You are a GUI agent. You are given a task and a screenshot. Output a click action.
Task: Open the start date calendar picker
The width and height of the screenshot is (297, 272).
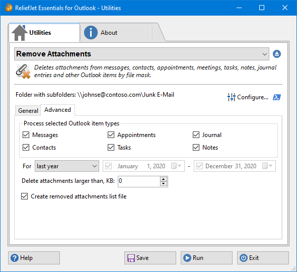(x=176, y=166)
